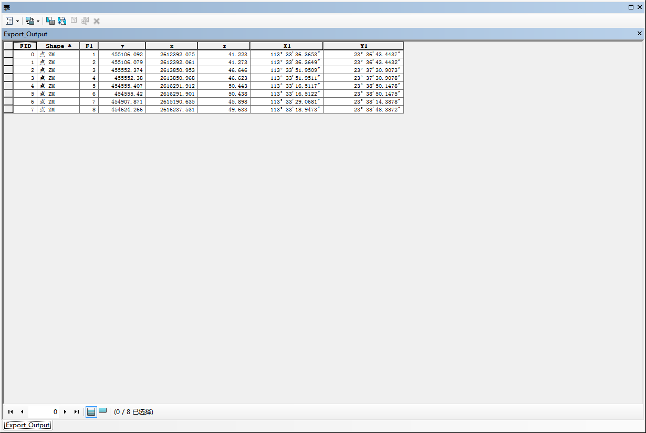Click the lowercase y column header
The width and height of the screenshot is (646, 433).
coord(122,46)
